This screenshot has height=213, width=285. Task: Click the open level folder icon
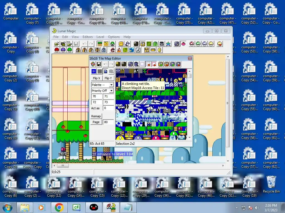(x=57, y=44)
